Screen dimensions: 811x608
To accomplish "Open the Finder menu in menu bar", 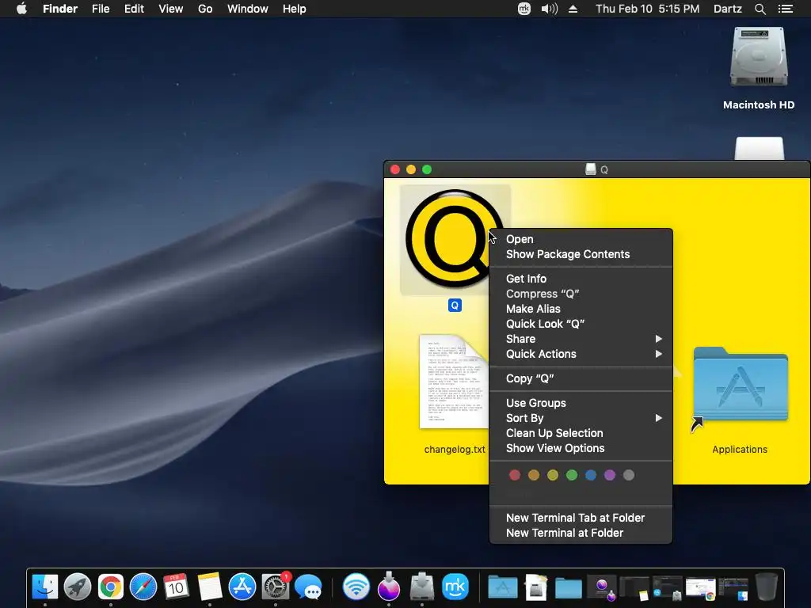I will click(x=60, y=9).
